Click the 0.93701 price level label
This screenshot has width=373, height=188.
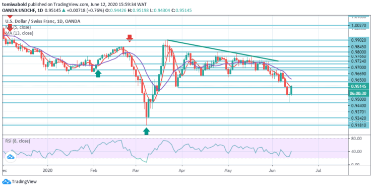tap(359, 111)
